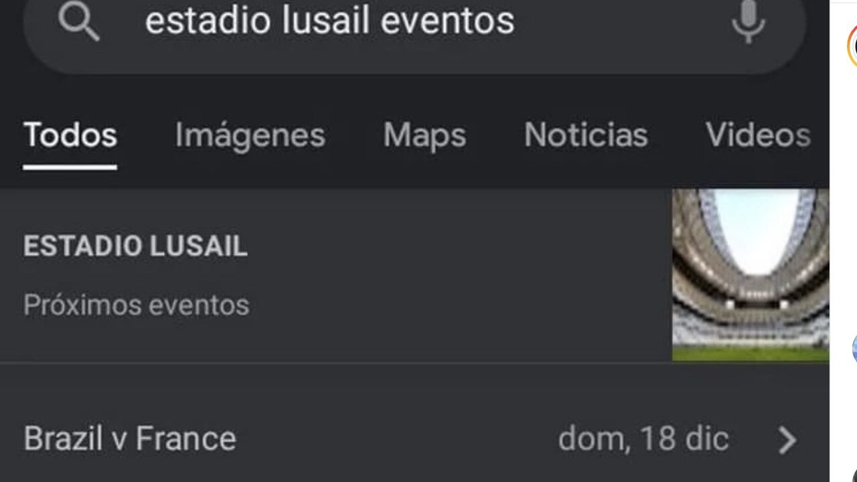This screenshot has height=482, width=857.
Task: Select the Todos tab
Action: 70,135
